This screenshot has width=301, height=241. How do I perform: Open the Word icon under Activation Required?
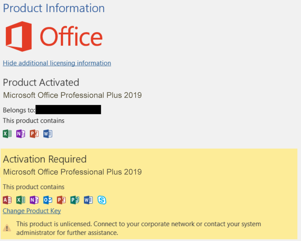point(88,200)
